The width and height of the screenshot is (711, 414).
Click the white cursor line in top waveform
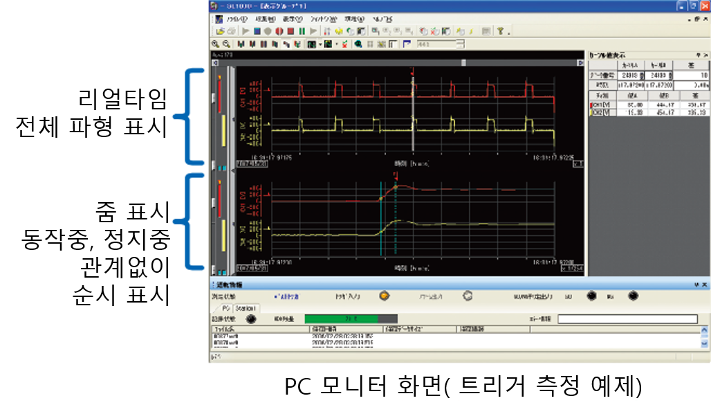coord(413,114)
